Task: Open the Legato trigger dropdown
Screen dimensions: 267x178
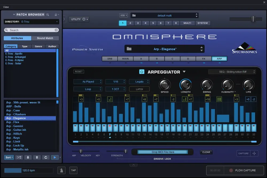Action: [x=139, y=82]
